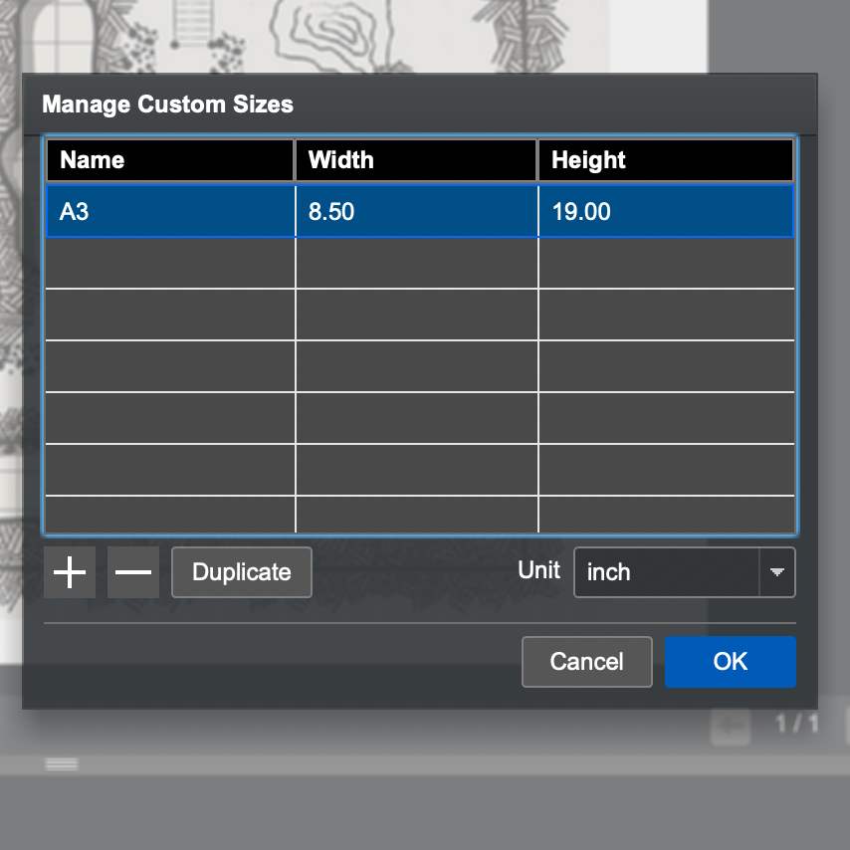Click the empty Width cell directly below 8.50
The width and height of the screenshot is (850, 850).
point(416,264)
